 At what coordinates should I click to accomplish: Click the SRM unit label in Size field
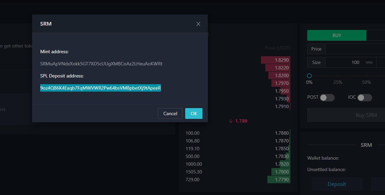coord(369,63)
